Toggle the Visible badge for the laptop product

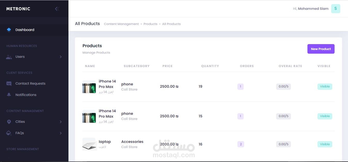[x=325, y=144]
